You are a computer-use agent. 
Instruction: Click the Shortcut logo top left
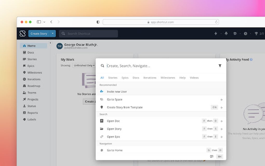click(x=23, y=34)
